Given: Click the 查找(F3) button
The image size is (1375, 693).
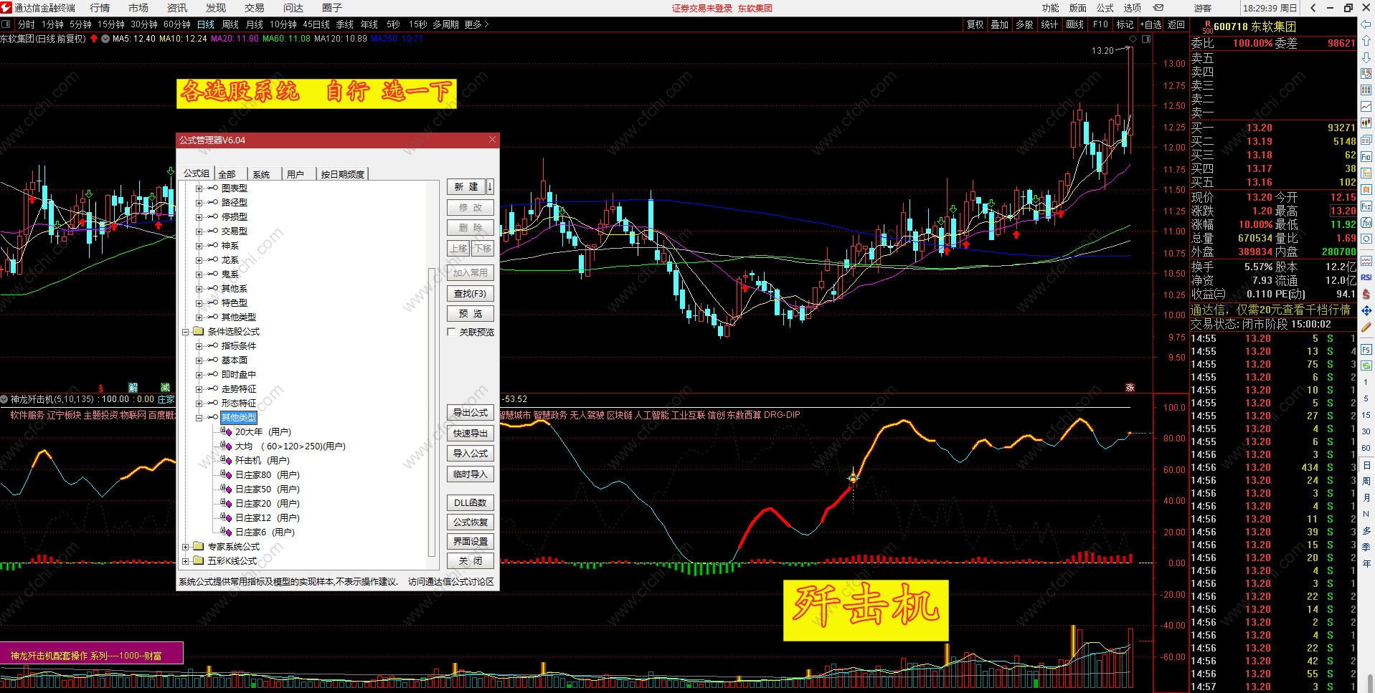Looking at the screenshot, I should point(471,294).
